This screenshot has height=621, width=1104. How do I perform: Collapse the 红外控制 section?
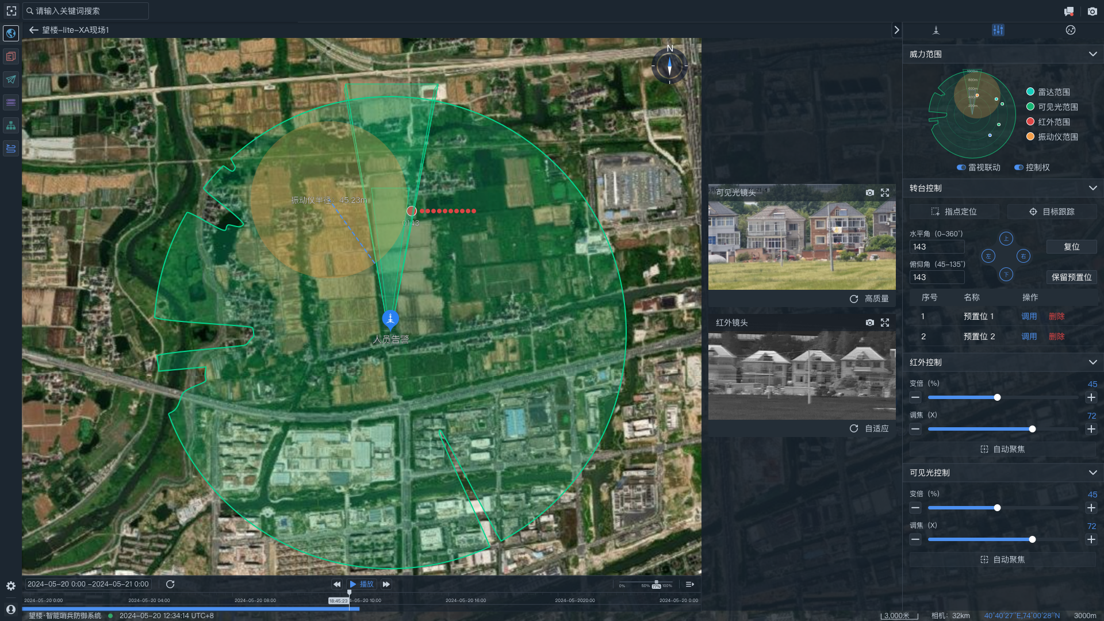pyautogui.click(x=1092, y=362)
